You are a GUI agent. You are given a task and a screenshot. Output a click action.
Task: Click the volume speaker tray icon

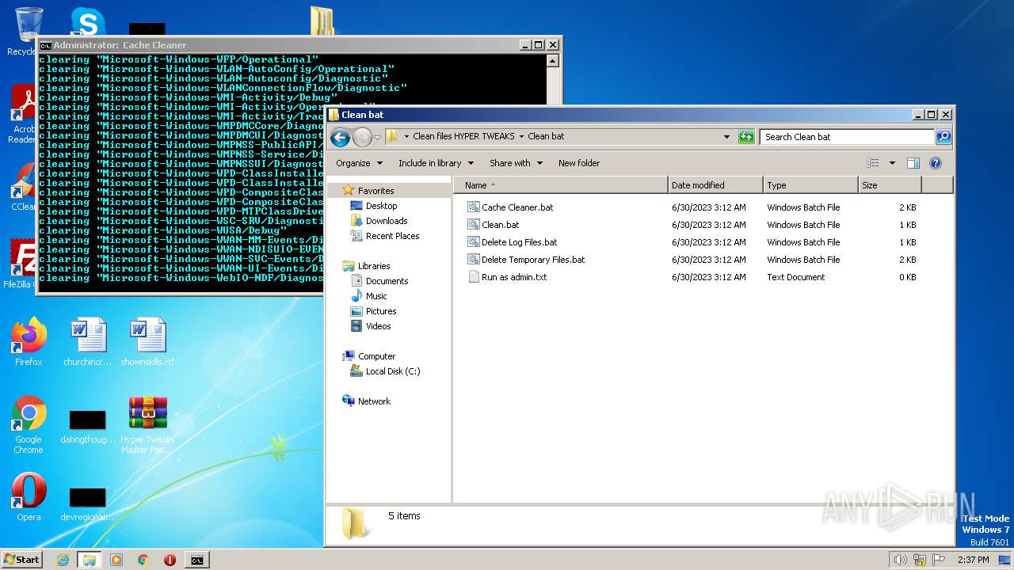[900, 560]
